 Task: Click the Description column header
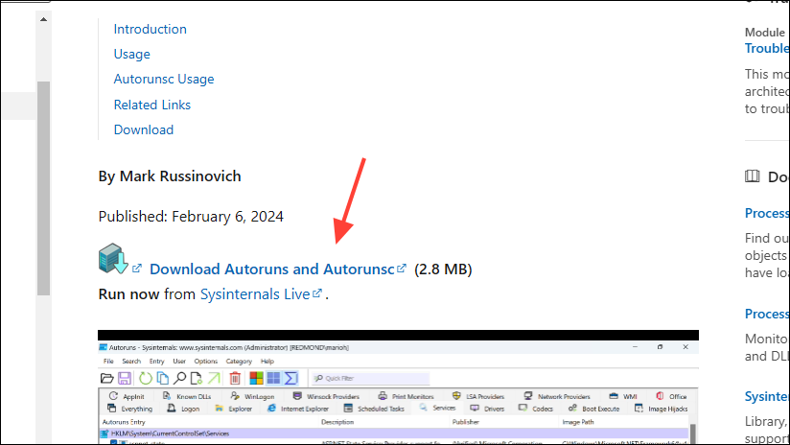pyautogui.click(x=337, y=422)
